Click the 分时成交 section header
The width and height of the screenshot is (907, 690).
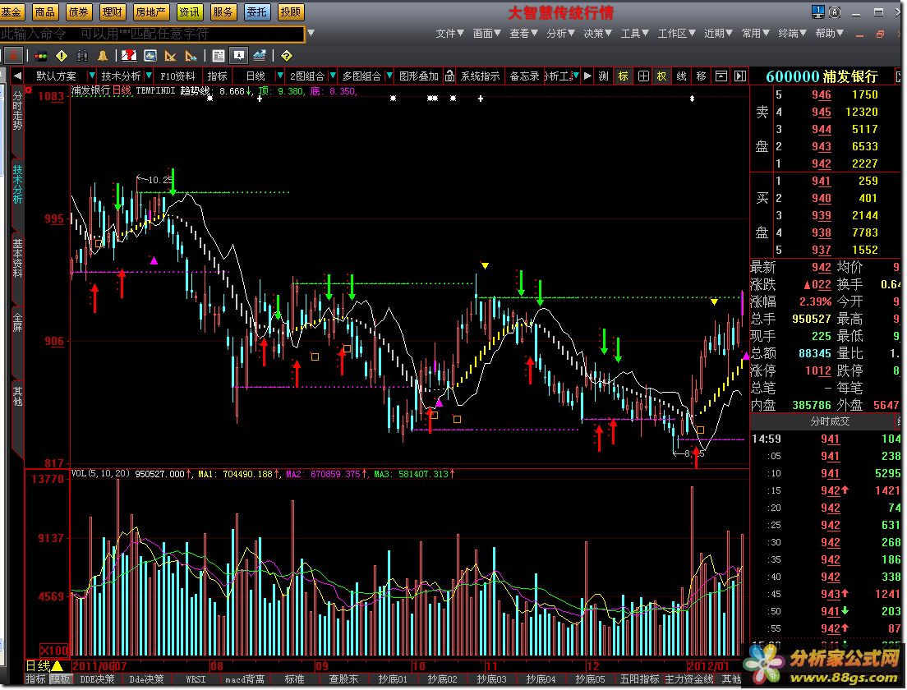pos(829,421)
